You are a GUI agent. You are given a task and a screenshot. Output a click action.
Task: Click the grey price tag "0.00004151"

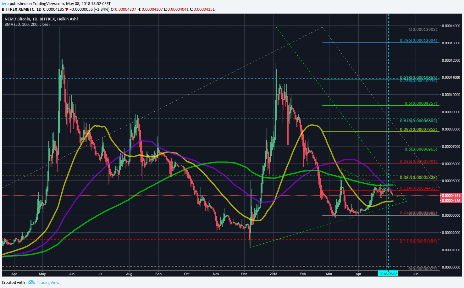451,196
